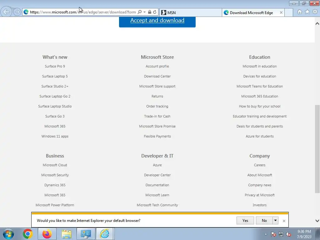Image resolution: width=320 pixels, height=240 pixels.
Task: Open the Surface Laptop 5 link
Action: [55, 76]
